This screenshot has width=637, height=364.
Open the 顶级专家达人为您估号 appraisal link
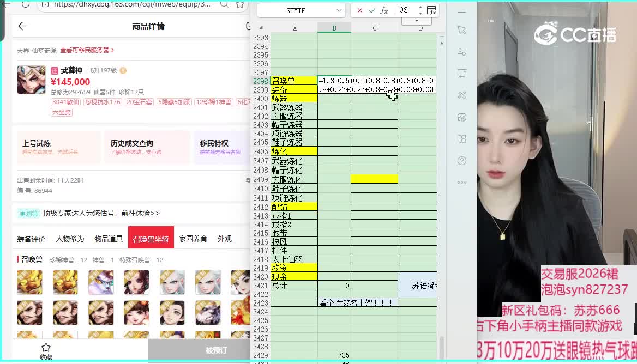(x=101, y=213)
